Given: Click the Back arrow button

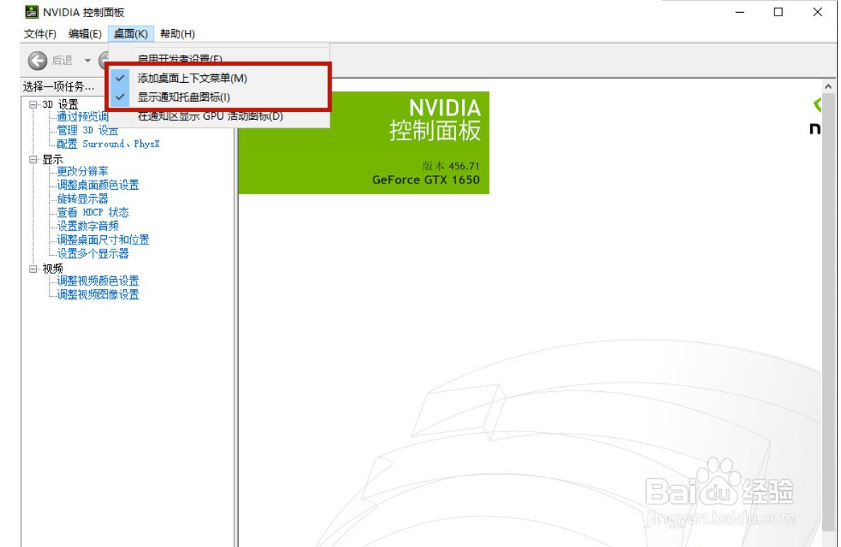Looking at the screenshot, I should [x=38, y=61].
